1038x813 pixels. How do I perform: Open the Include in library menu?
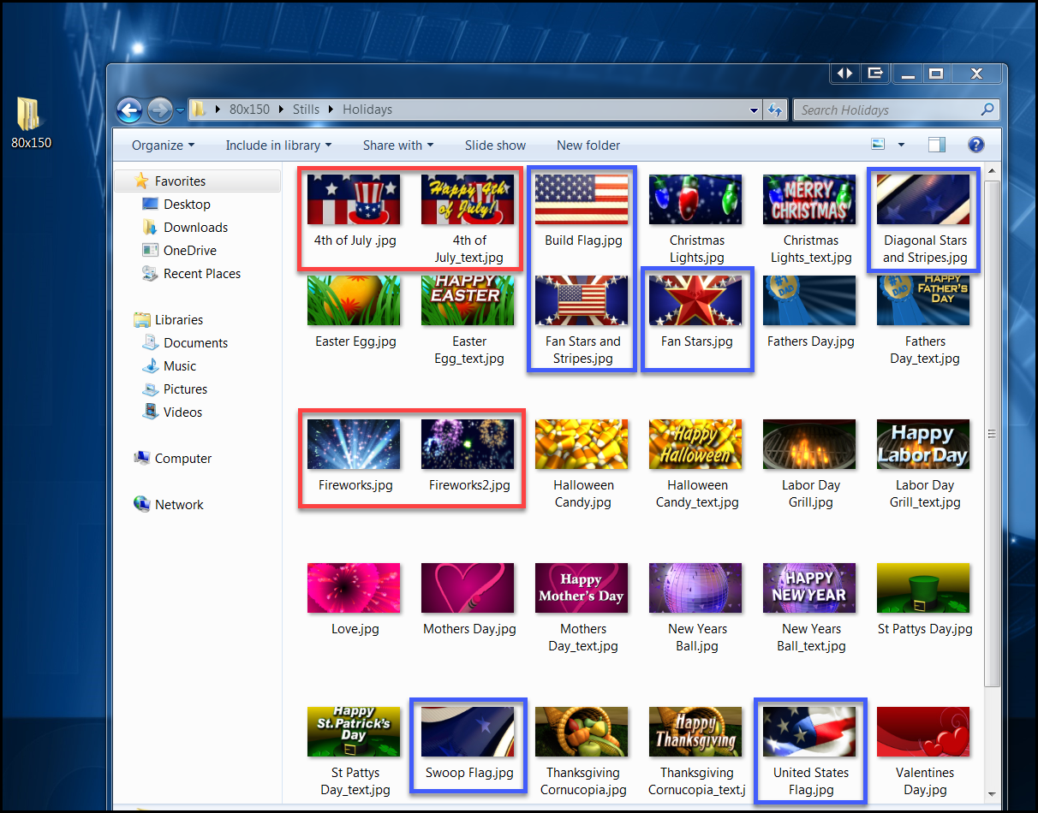click(278, 145)
